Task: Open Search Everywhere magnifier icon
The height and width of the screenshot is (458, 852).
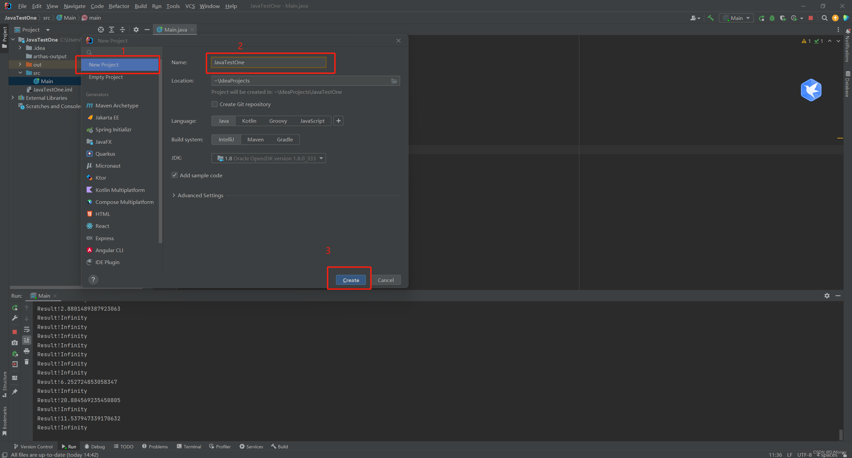Action: [x=824, y=18]
